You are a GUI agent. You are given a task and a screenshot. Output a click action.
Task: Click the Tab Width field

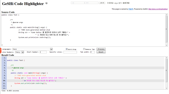tap(92, 52)
